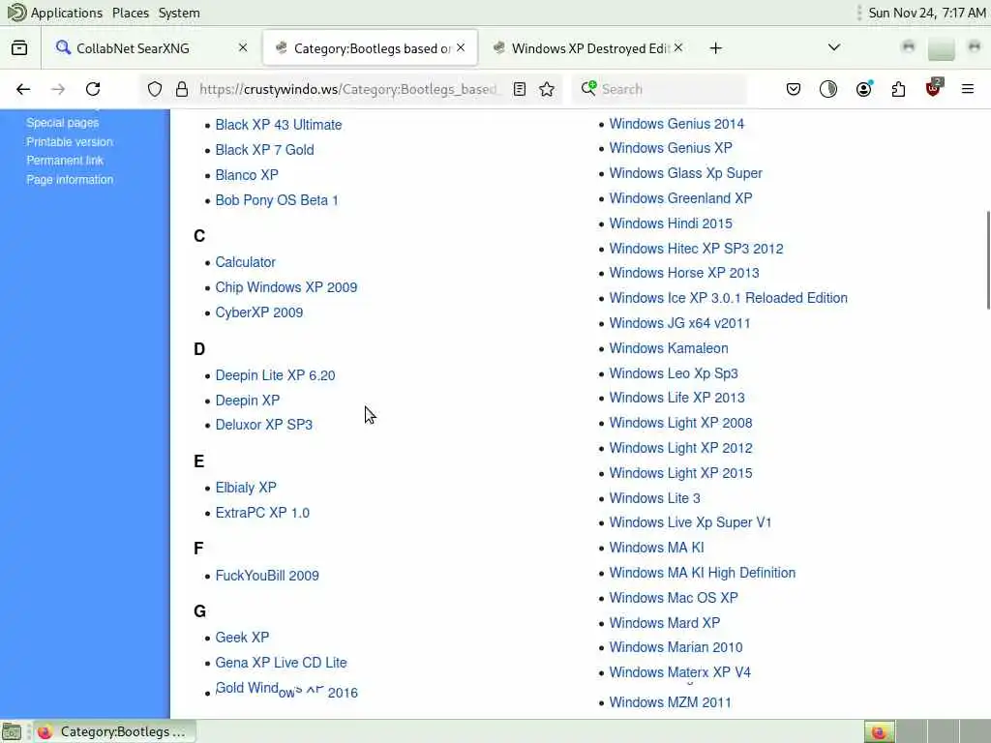Open Printable version sidebar link
Viewport: 991px width, 743px height.
(70, 141)
